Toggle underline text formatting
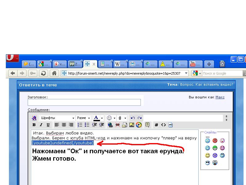 [48, 125]
